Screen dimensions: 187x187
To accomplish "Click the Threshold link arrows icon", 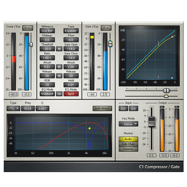I will point(59,49).
